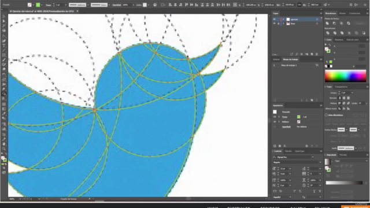Expand the ejercicio layer
The width and height of the screenshot is (370, 208).
(284, 19)
